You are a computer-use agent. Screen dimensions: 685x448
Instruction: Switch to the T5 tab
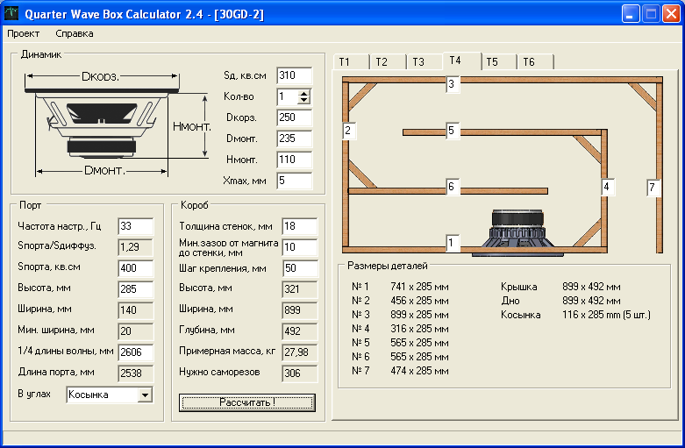pos(492,62)
